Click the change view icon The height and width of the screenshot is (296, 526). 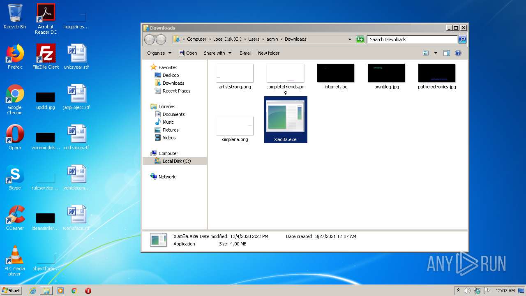[x=426, y=53]
